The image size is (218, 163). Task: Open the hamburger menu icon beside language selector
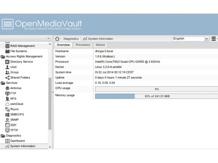(x=214, y=39)
